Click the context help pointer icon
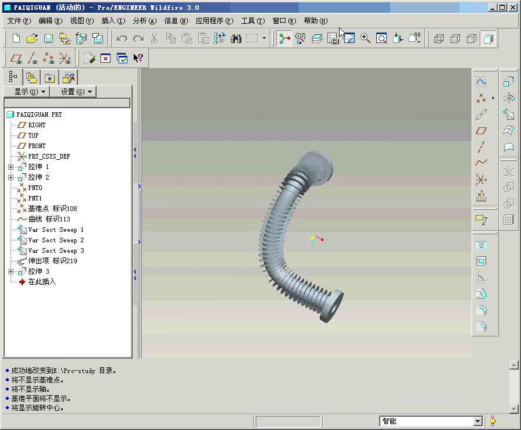 pos(138,59)
